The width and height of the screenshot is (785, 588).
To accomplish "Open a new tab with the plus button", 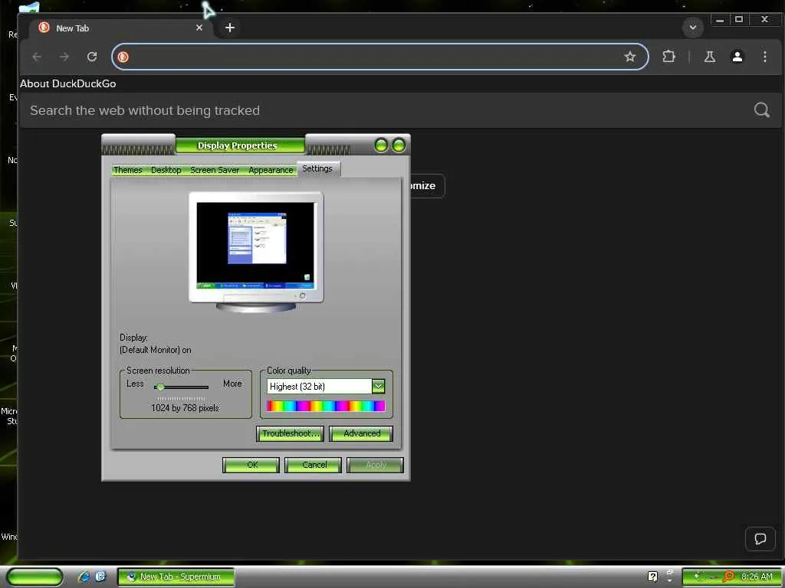I will (x=230, y=28).
